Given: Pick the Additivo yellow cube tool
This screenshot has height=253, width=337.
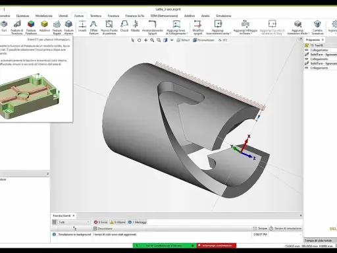Looking at the screenshot, I should 45,26.
